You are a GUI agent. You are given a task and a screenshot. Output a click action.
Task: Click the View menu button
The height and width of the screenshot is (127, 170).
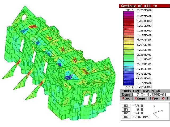(x=126, y=98)
